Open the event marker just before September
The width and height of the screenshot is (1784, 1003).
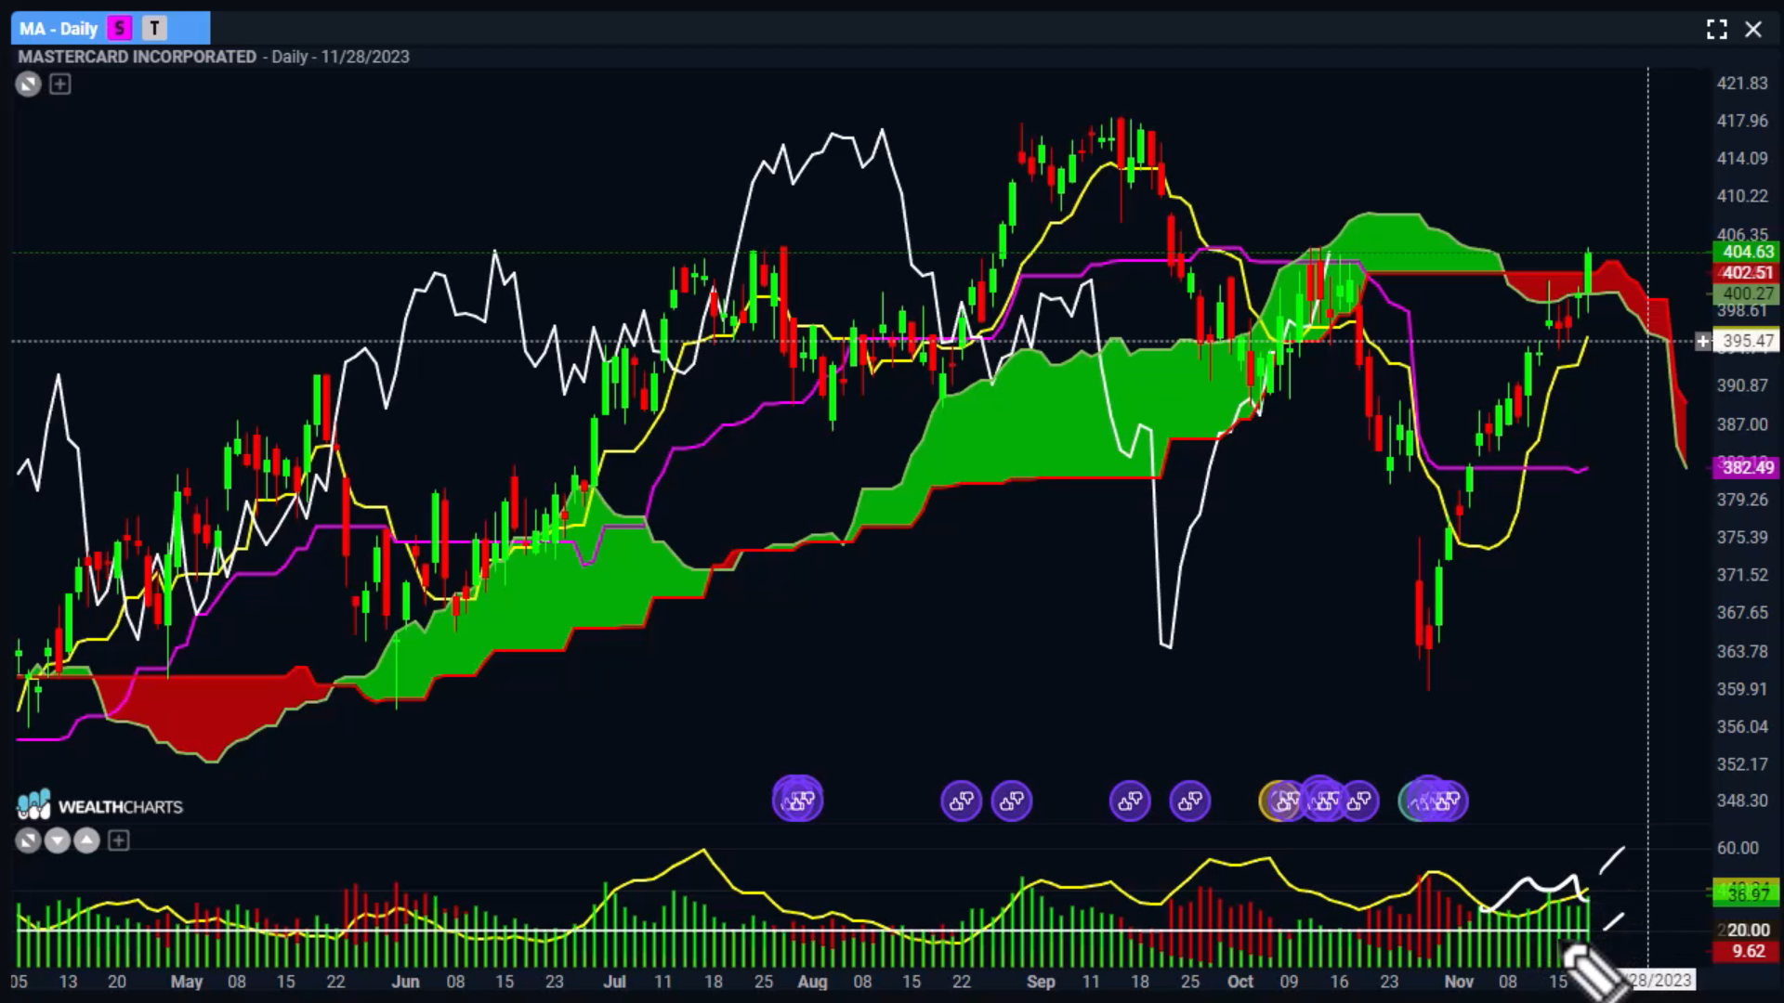[1012, 801]
